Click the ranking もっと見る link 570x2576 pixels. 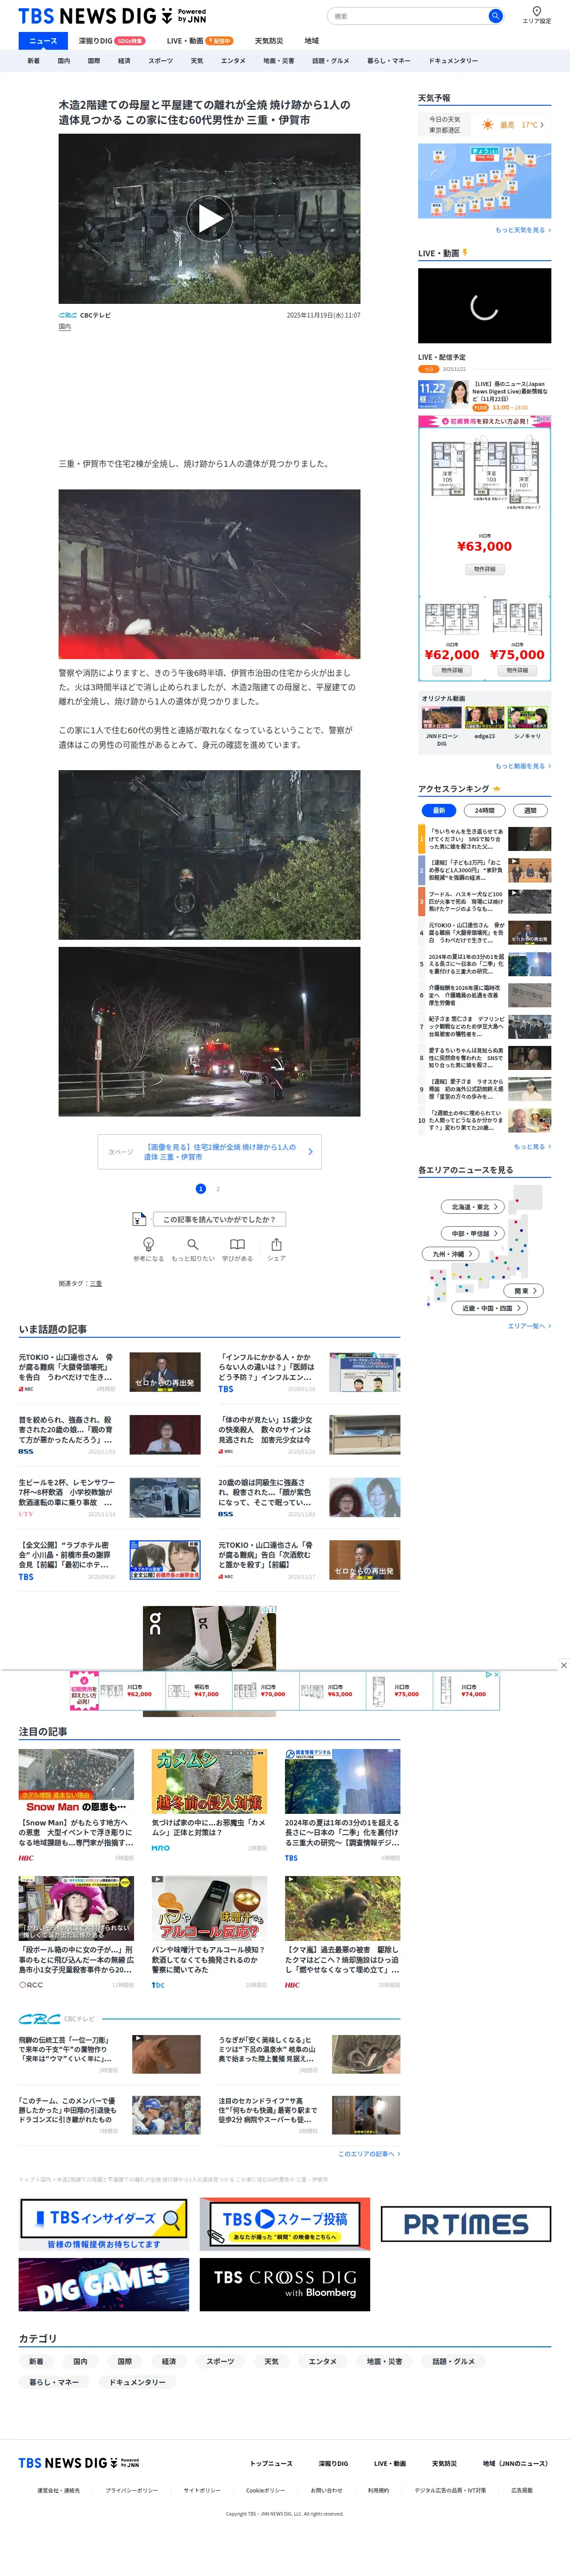[532, 1147]
